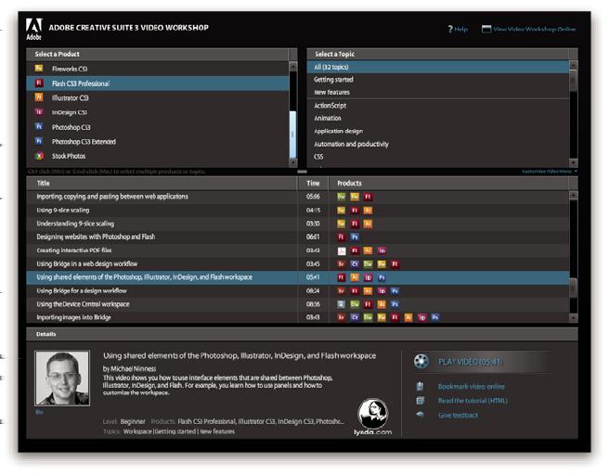The height and width of the screenshot is (475, 609).
Task: Open Michael Ninness's Bio link
Action: pos(39,412)
